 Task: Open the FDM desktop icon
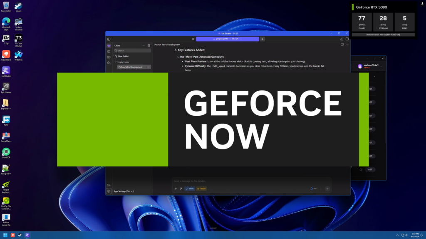tap(6, 121)
